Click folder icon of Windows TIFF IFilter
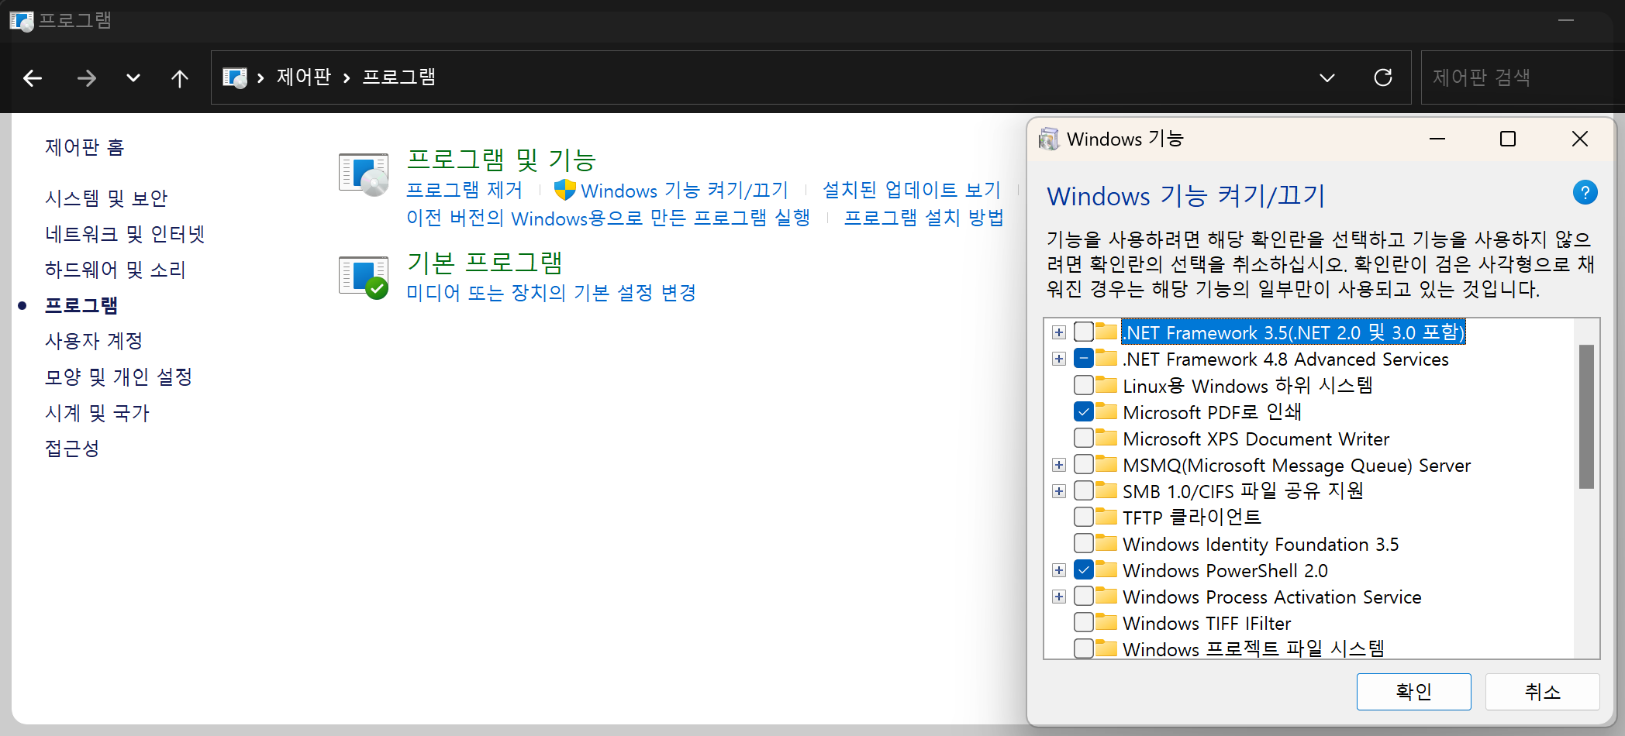 [1106, 622]
